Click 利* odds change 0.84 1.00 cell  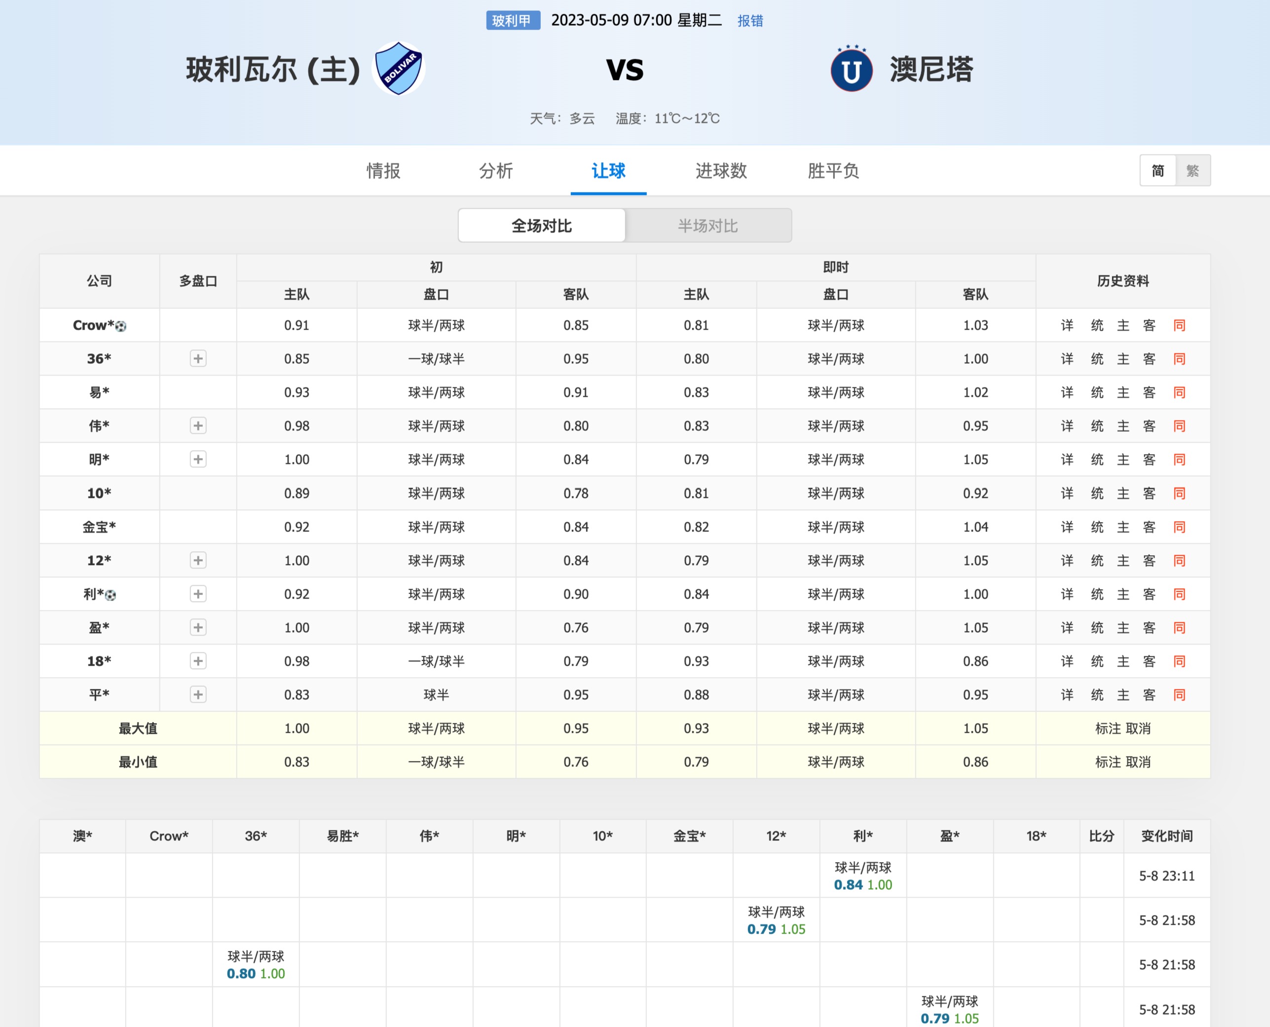coord(863,876)
